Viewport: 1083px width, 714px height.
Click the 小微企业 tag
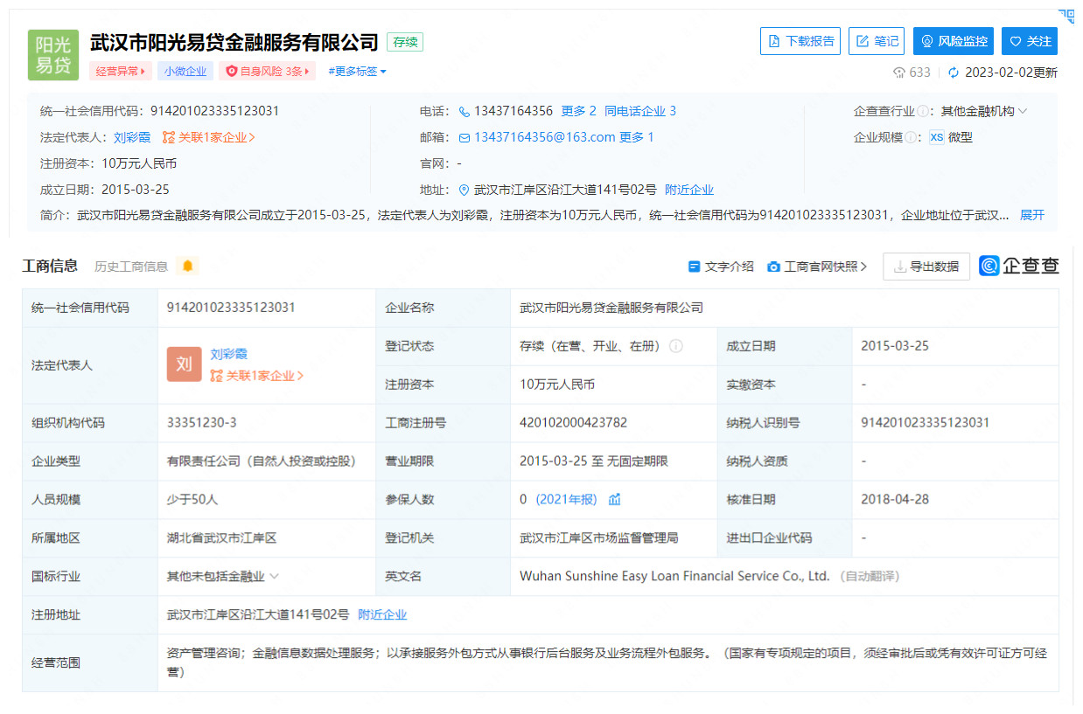click(185, 72)
